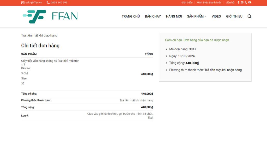Click the envelope icon before cskh@ffan.vn
This screenshot has width=267, height=141.
coord(23,3)
